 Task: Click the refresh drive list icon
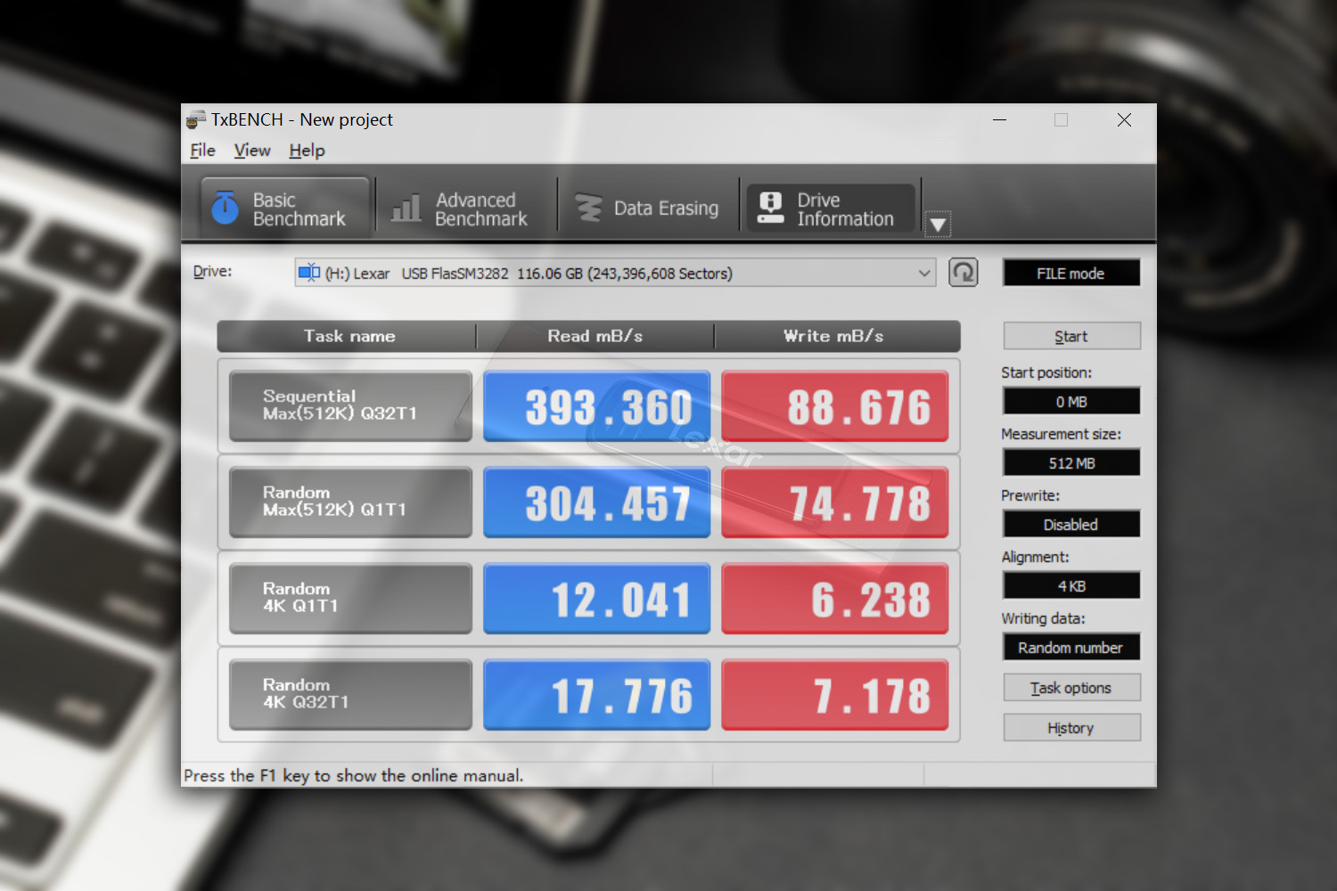pyautogui.click(x=964, y=273)
